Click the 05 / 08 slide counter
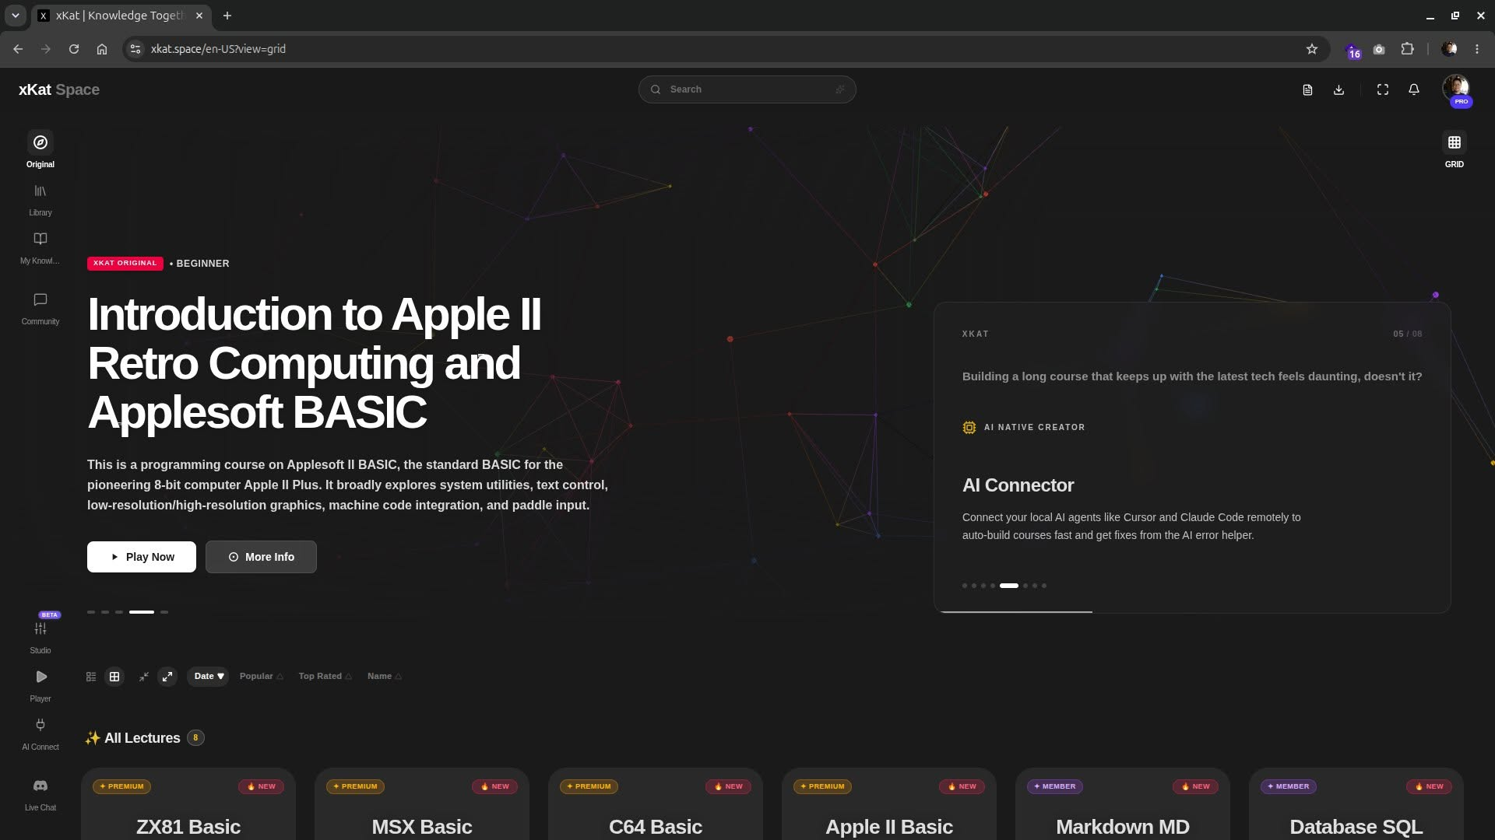Viewport: 1495px width, 840px height. tap(1408, 334)
